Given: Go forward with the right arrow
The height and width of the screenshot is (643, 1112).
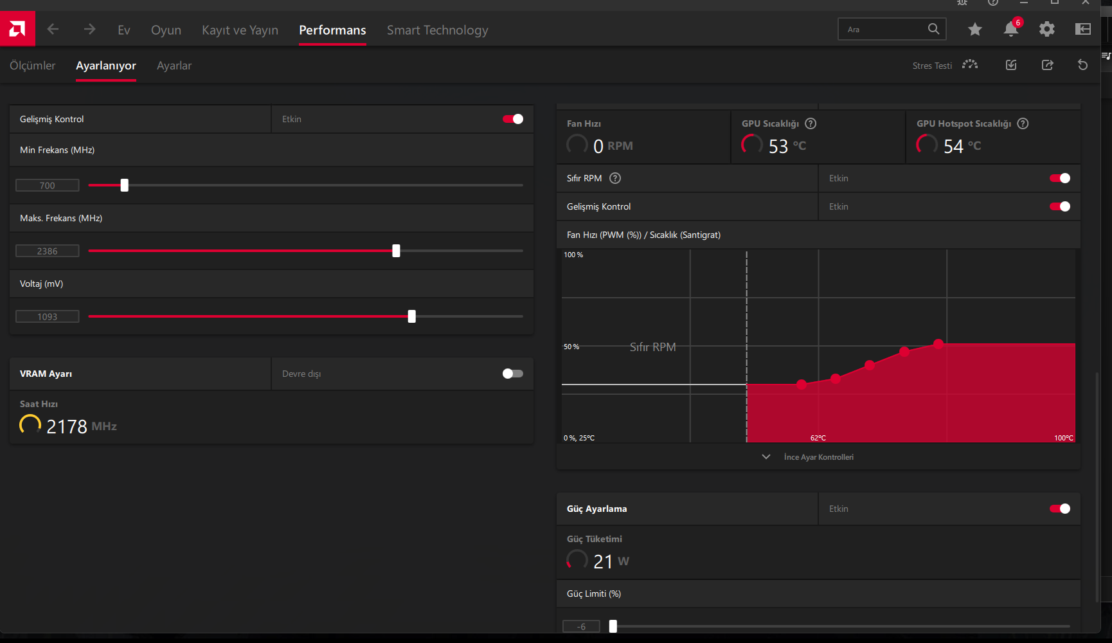Looking at the screenshot, I should [x=89, y=29].
